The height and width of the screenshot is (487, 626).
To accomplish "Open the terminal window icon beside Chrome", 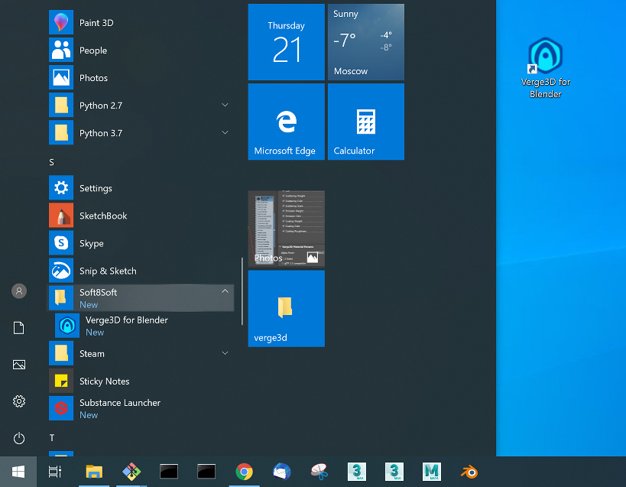I will (207, 472).
